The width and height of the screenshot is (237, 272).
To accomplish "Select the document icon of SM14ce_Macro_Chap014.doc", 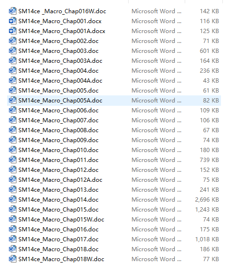I will coord(13,199).
